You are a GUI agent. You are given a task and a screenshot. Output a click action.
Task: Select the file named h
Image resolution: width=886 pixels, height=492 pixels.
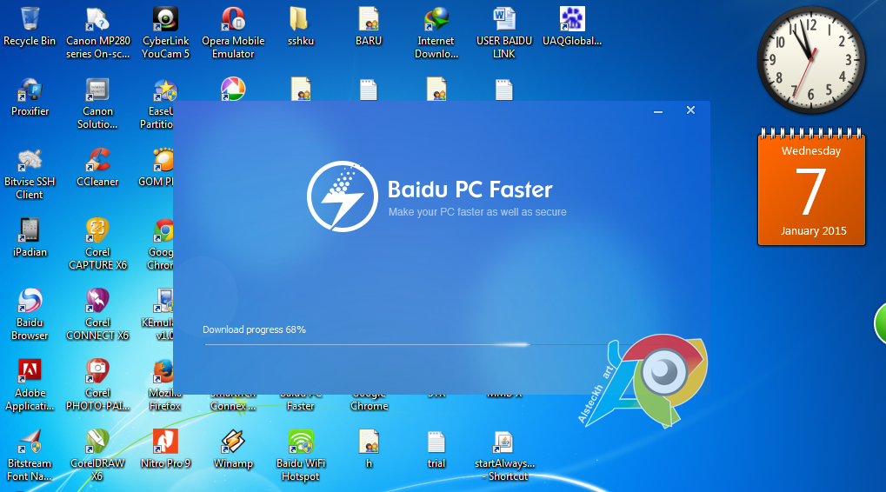tap(369, 449)
